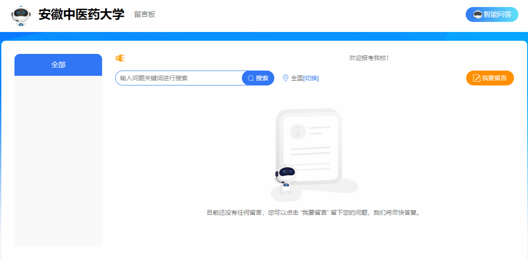Select the 全部 category tab
Screen dimensions: 528x259
click(58, 65)
